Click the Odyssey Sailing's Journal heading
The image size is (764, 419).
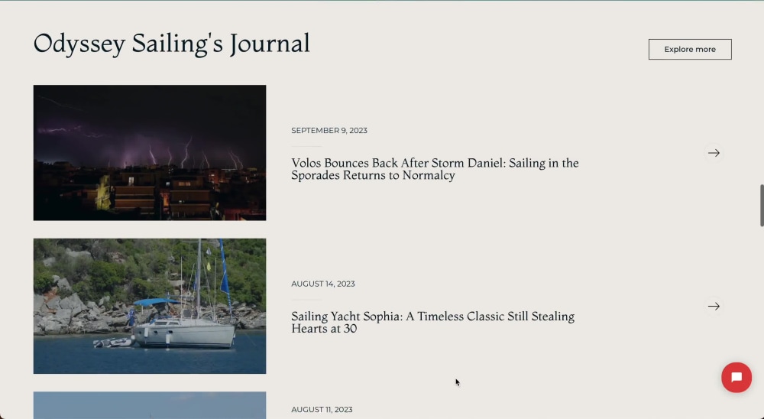click(x=171, y=44)
